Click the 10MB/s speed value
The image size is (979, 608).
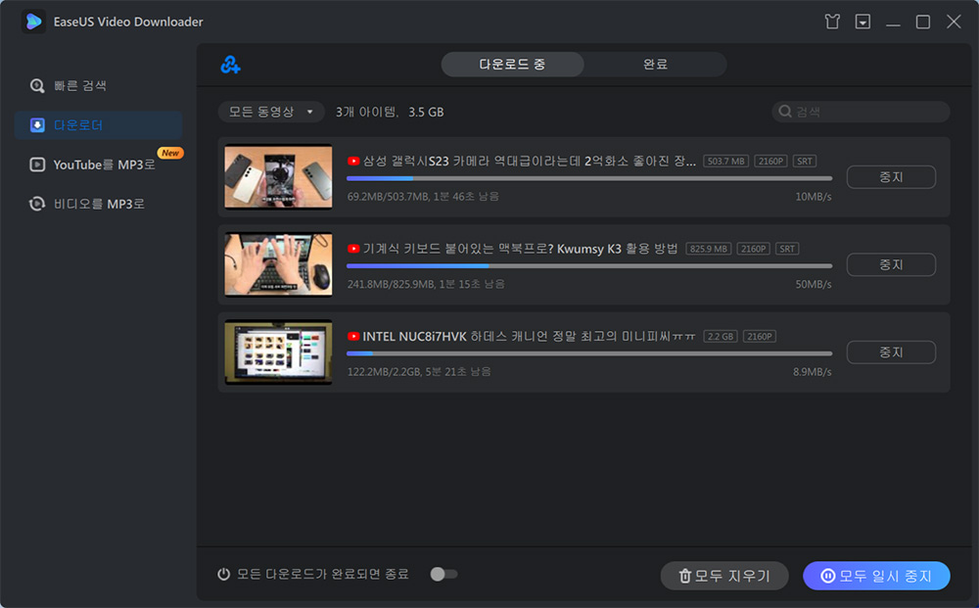point(813,197)
